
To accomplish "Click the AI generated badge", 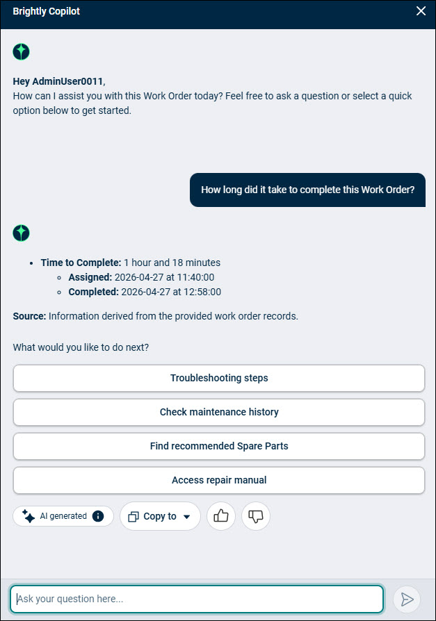I will [63, 516].
